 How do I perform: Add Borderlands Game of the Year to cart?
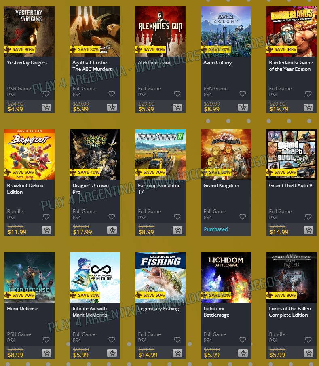tap(308, 107)
